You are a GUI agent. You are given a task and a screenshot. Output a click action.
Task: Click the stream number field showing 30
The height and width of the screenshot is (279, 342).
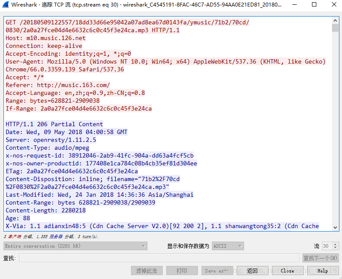click(x=327, y=246)
